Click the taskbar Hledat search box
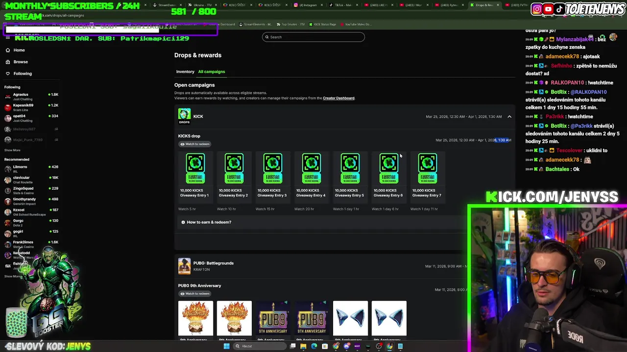Screen dimensions: 627x352 [260, 346]
